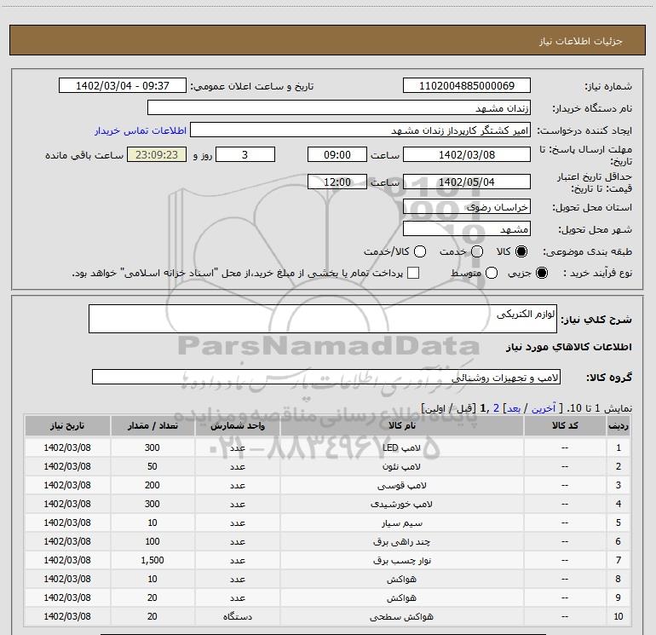Click the جزئیات اطلاعات نیاز header title
The height and width of the screenshot is (635, 656).
581,41
